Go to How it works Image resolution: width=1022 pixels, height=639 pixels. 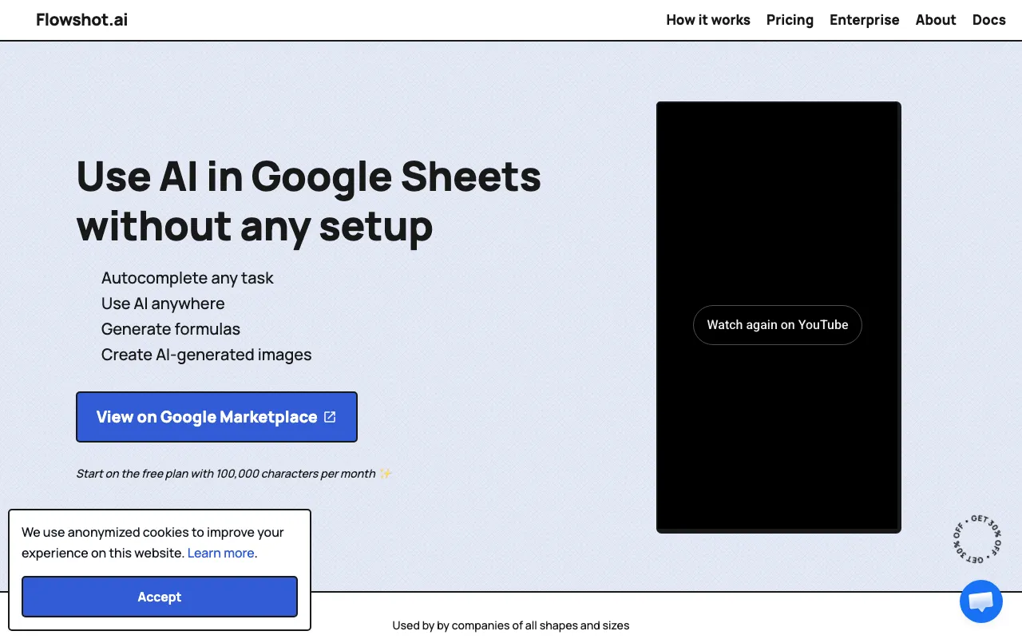[708, 20]
